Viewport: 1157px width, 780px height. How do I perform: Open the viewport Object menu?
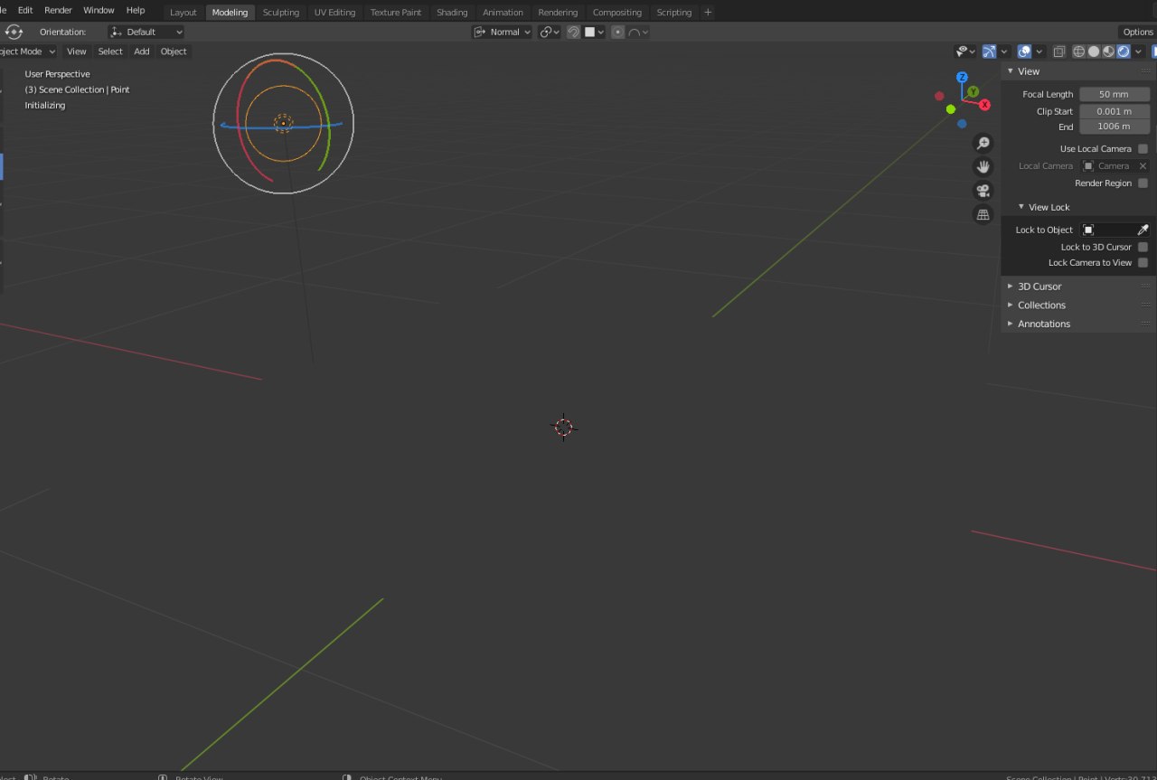coord(174,52)
